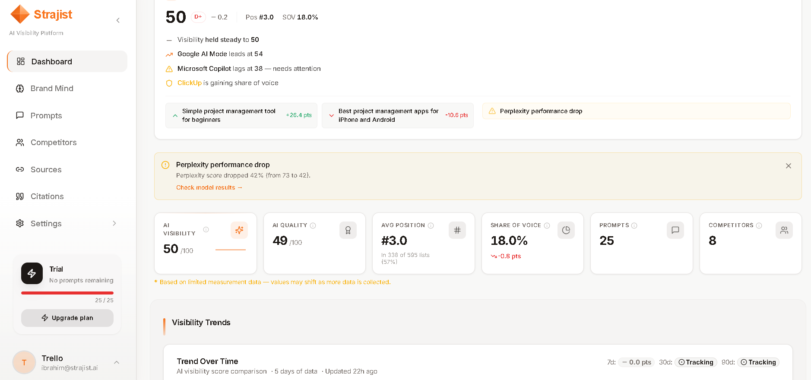Click the Competitors people icon in sidebar
This screenshot has width=811, height=380.
click(x=20, y=142)
